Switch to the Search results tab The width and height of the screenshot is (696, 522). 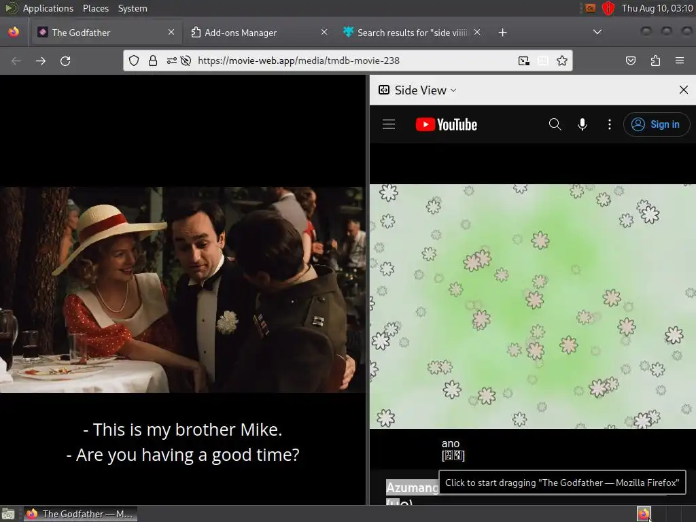pyautogui.click(x=411, y=33)
